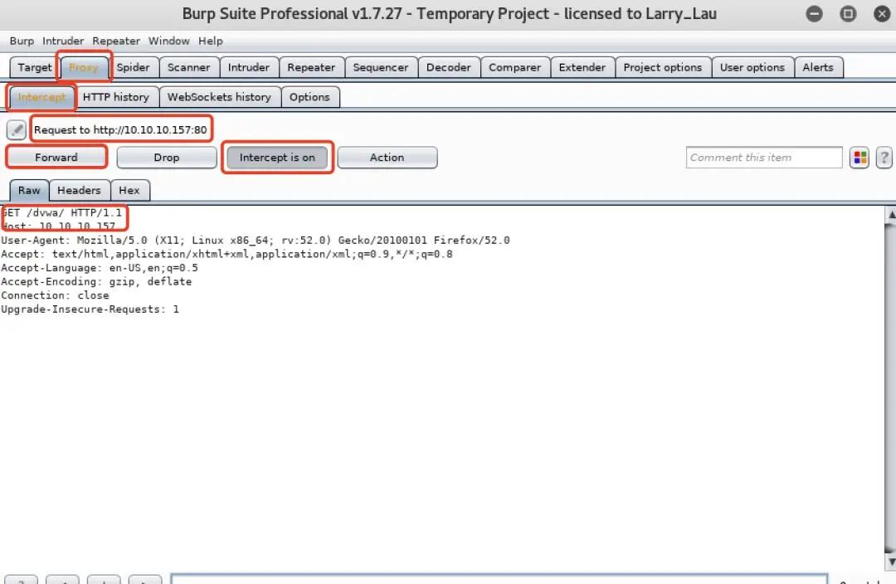Click the scrollbar up arrow in request pane

[891, 215]
